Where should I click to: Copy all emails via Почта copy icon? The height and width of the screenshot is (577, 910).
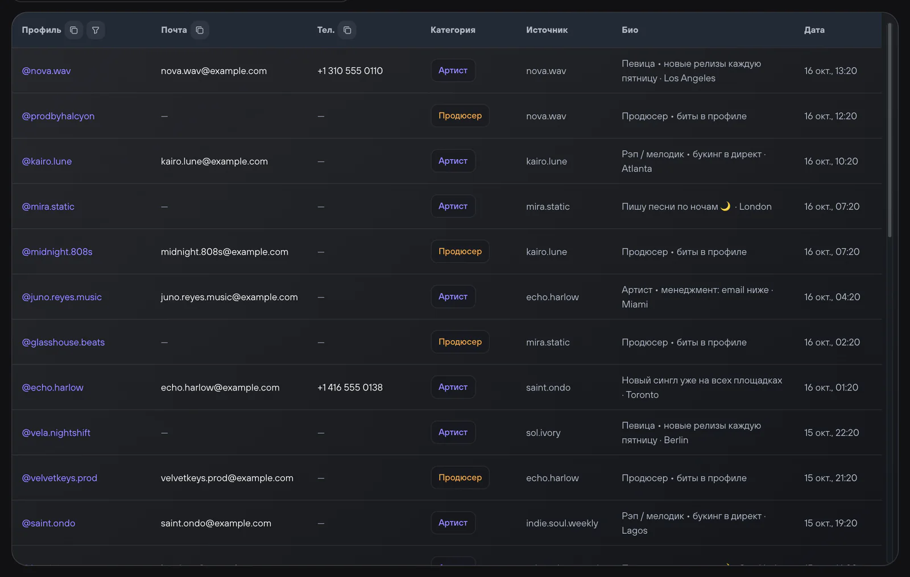[x=200, y=30]
